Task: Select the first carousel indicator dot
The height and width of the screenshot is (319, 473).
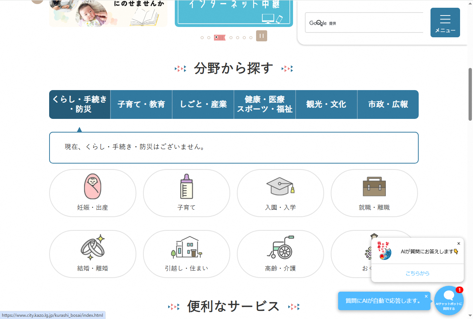Action: tap(202, 37)
